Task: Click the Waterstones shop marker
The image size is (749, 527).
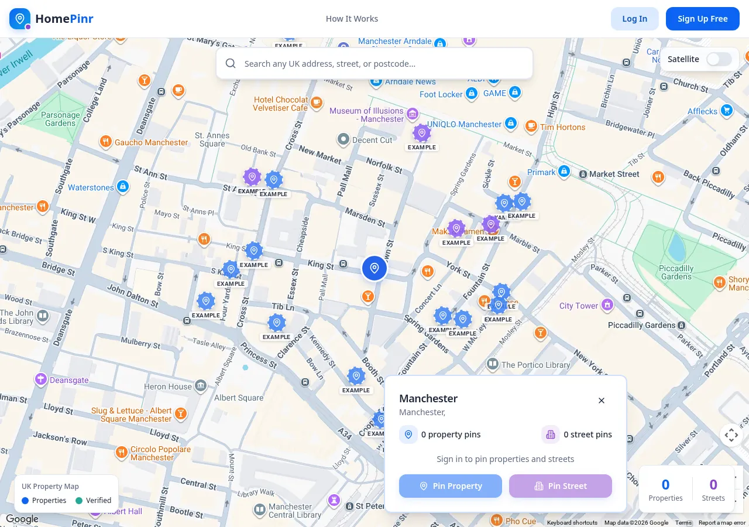Action: (x=122, y=187)
